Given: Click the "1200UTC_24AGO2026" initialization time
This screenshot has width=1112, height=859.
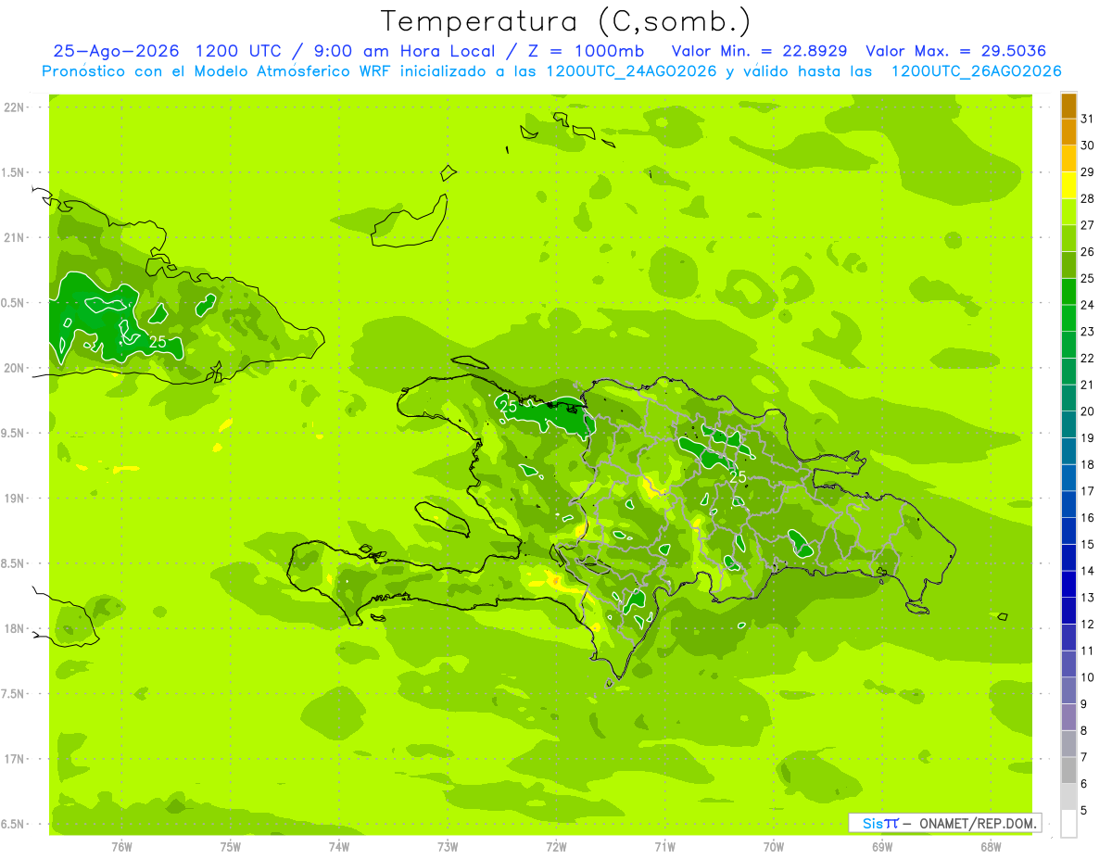Looking at the screenshot, I should coord(631,70).
